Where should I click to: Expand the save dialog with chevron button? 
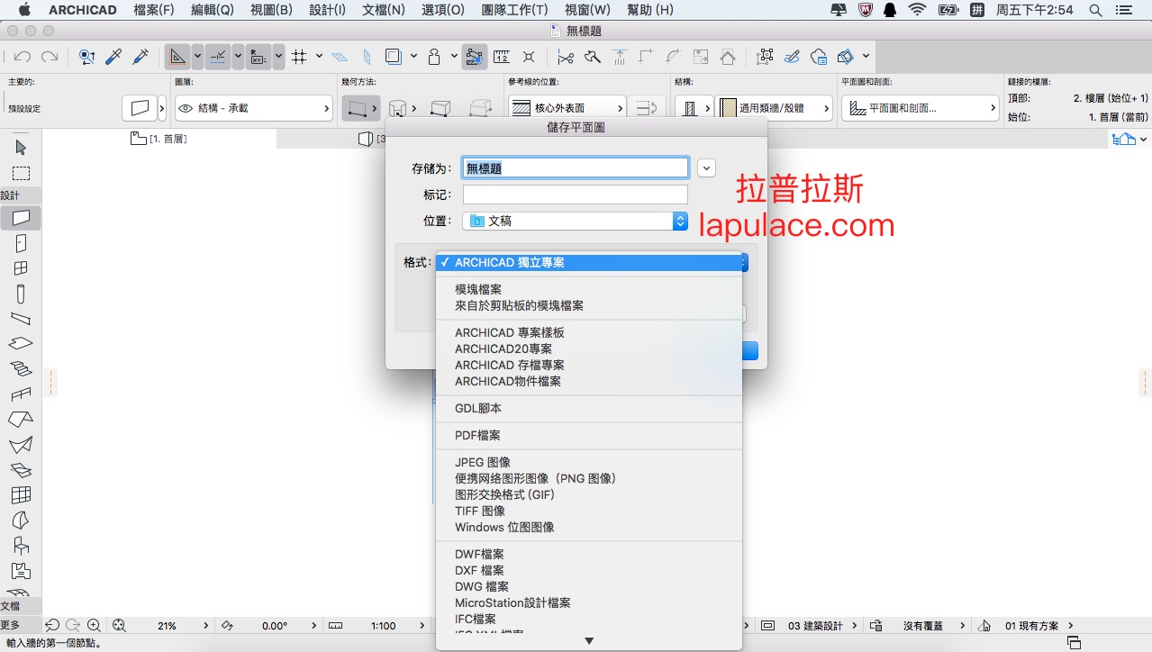pos(706,168)
